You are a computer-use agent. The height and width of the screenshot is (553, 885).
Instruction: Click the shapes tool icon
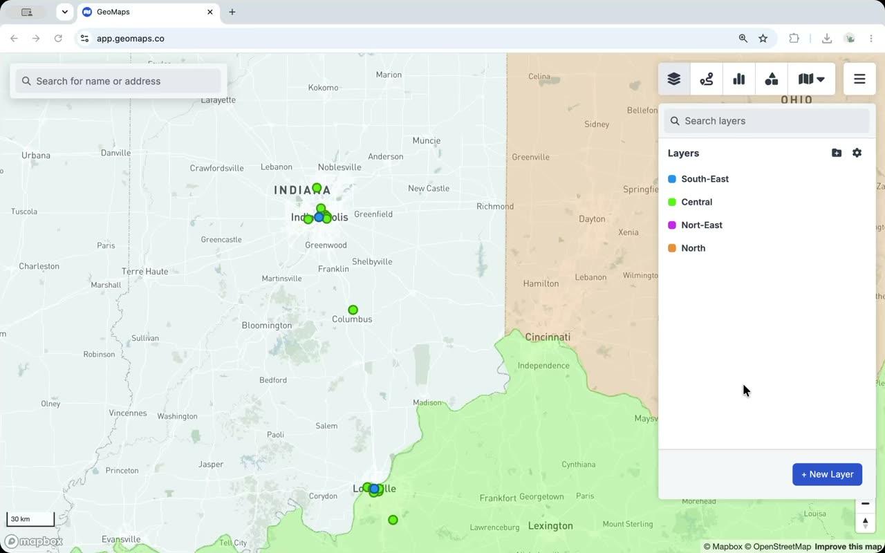coord(772,79)
